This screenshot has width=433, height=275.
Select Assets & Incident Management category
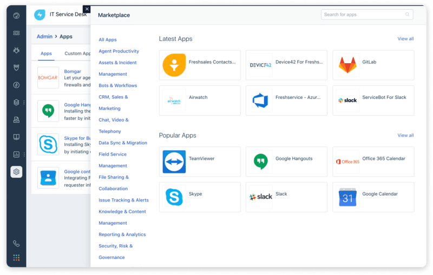[x=117, y=68]
